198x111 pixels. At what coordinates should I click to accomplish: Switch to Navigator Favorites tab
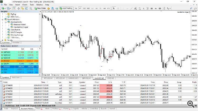coord(16,43)
